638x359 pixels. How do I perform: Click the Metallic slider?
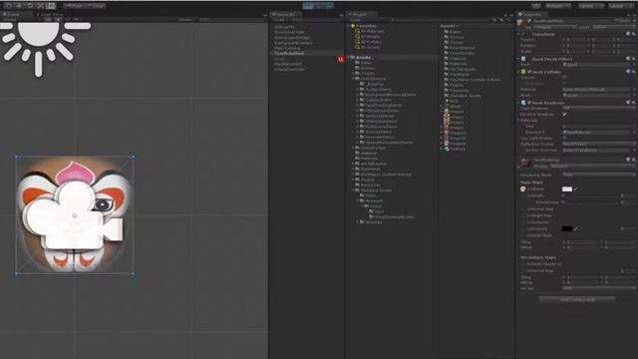tap(591, 195)
